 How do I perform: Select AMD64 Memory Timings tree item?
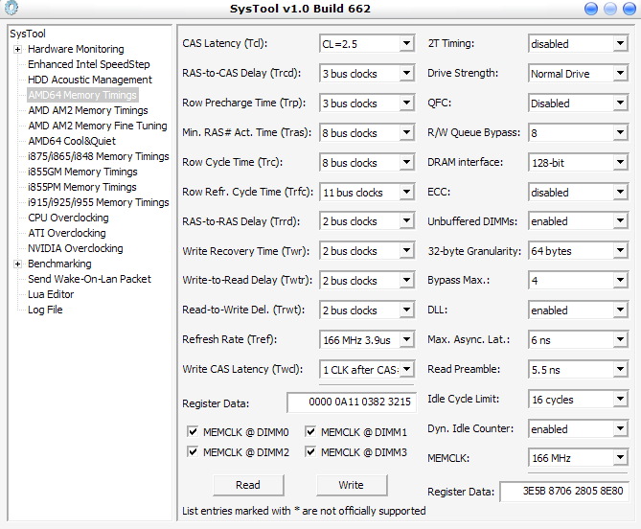pos(82,95)
